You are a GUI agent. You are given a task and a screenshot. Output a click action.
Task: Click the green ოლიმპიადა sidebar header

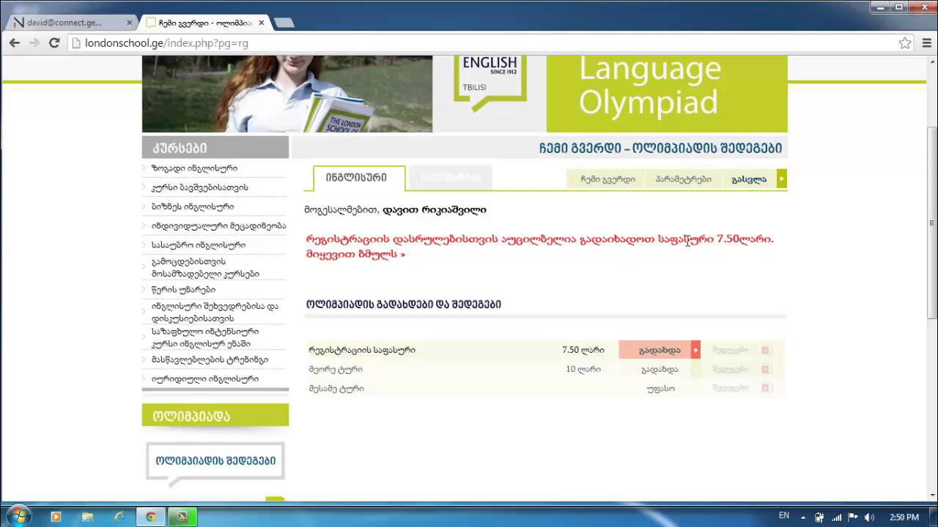[215, 415]
